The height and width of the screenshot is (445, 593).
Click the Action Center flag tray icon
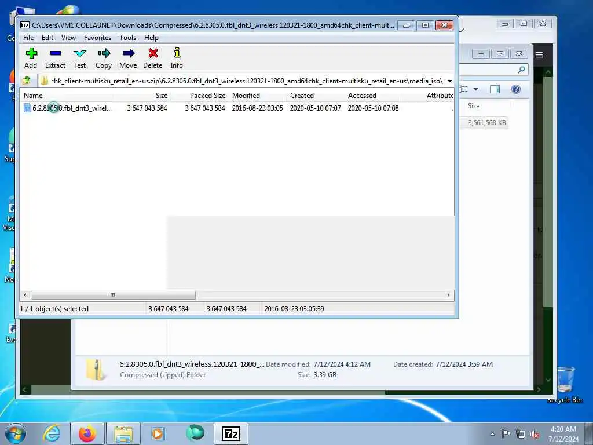pos(506,433)
